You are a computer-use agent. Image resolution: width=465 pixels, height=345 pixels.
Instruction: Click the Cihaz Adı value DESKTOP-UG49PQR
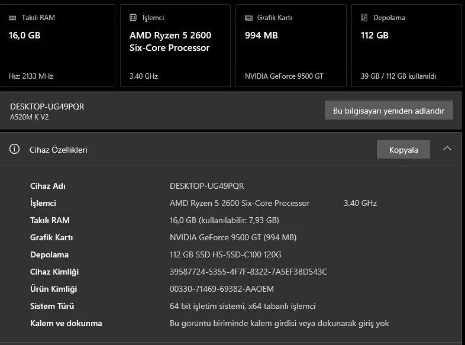coord(206,186)
